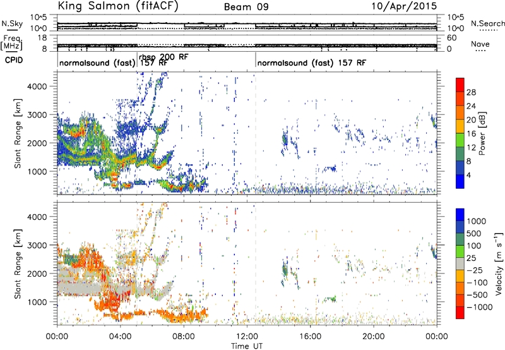Screen dimensions: 505x350
Task: Click the date "10/Apr/2015"
Action: click(x=404, y=6)
